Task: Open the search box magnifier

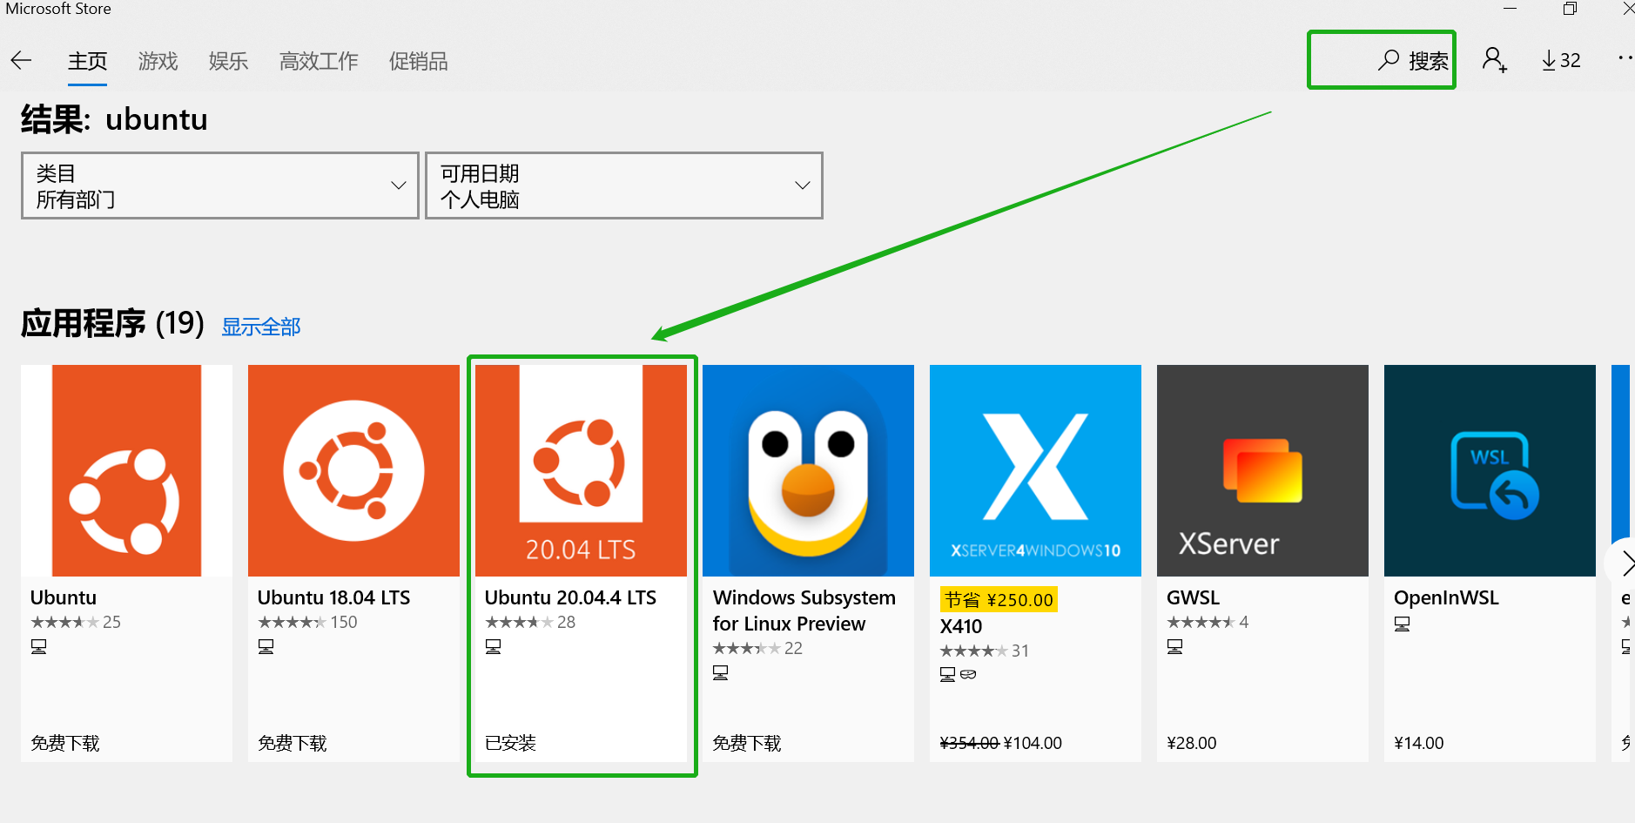Action: (x=1389, y=60)
